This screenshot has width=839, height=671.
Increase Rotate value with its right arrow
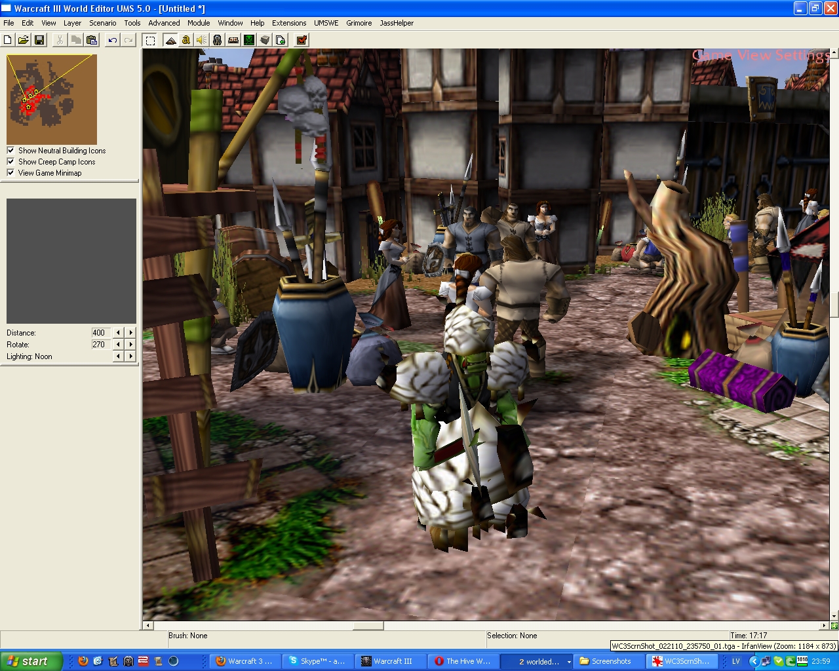130,345
